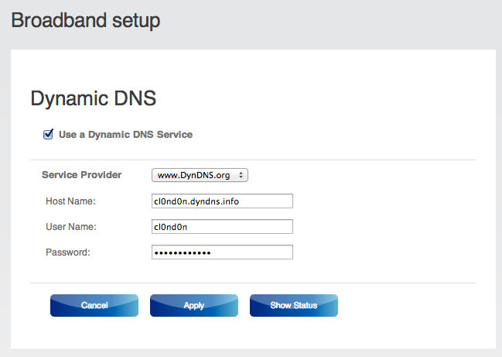502x357 pixels.
Task: Click the cl0nd0n username text
Action: (x=171, y=227)
